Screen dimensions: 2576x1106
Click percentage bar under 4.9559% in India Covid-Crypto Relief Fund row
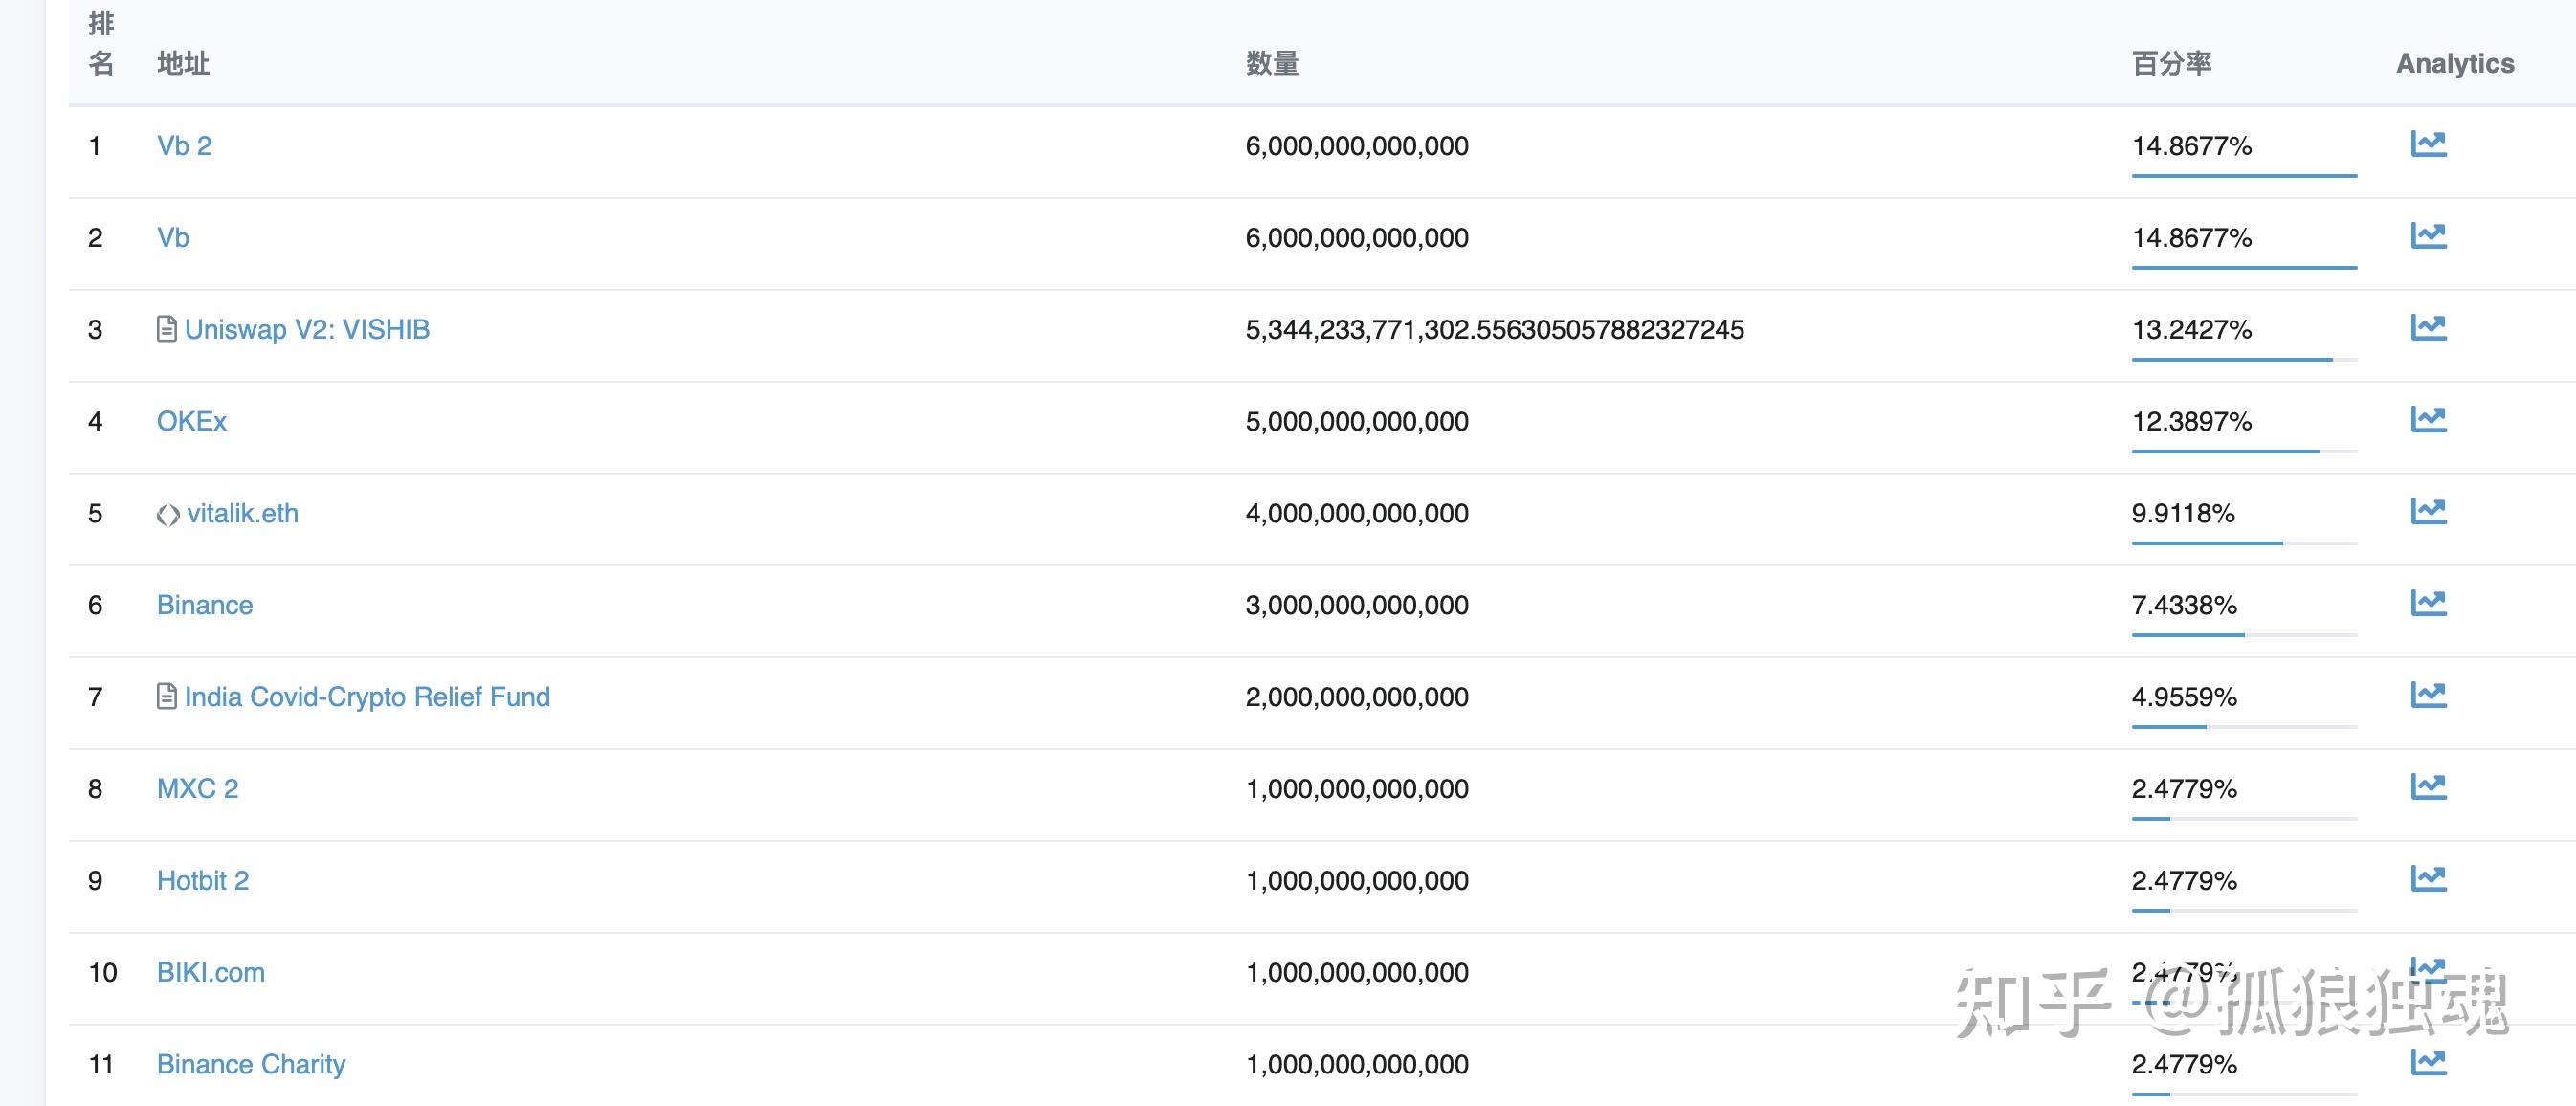coord(2244,727)
